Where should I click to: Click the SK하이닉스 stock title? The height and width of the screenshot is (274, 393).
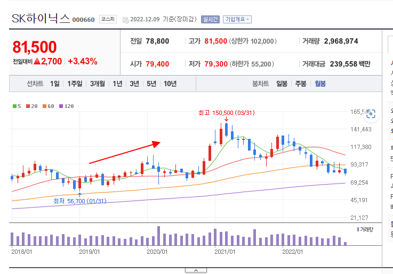point(41,19)
